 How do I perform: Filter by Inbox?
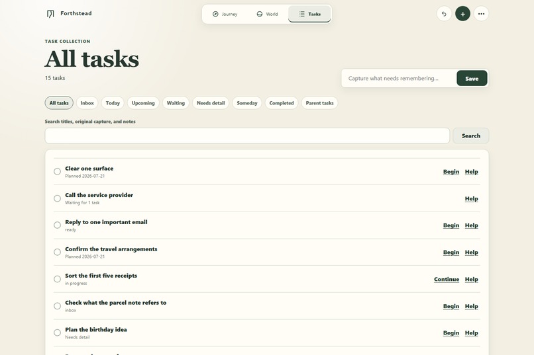pos(87,103)
